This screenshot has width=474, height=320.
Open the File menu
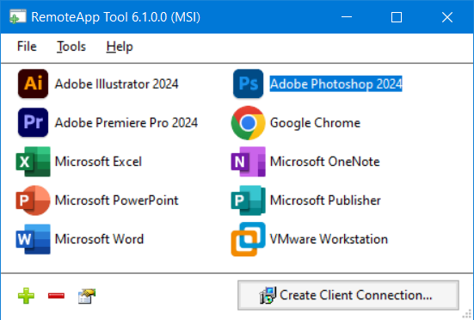27,46
